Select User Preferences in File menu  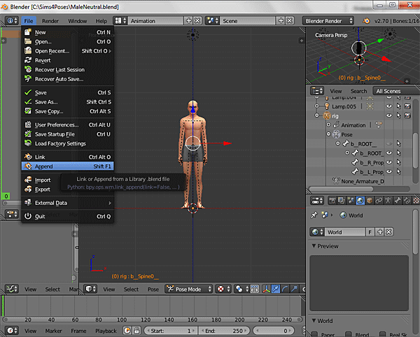coord(67,125)
